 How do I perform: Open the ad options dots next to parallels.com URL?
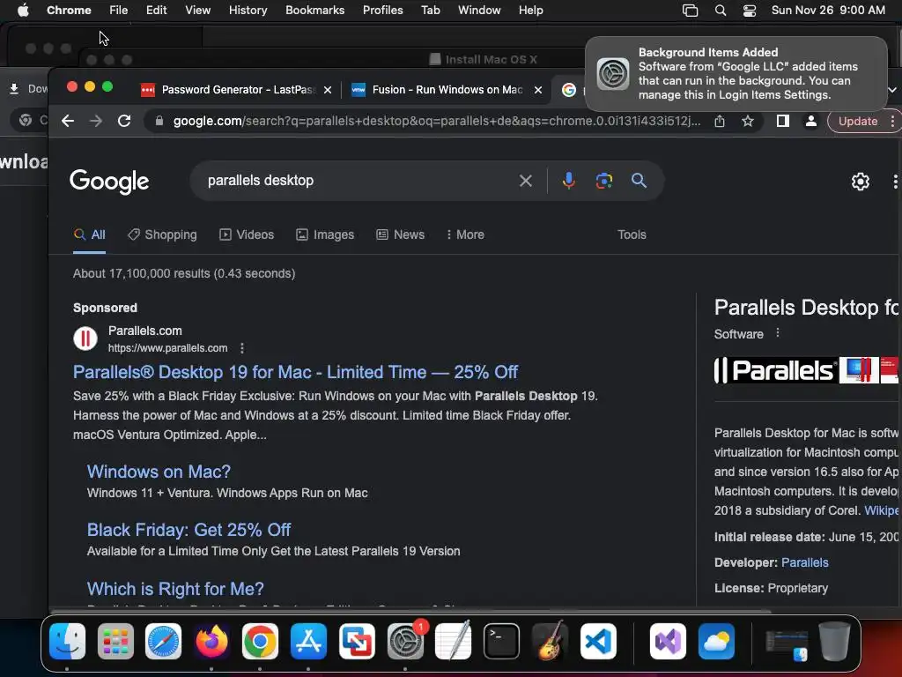click(x=242, y=348)
